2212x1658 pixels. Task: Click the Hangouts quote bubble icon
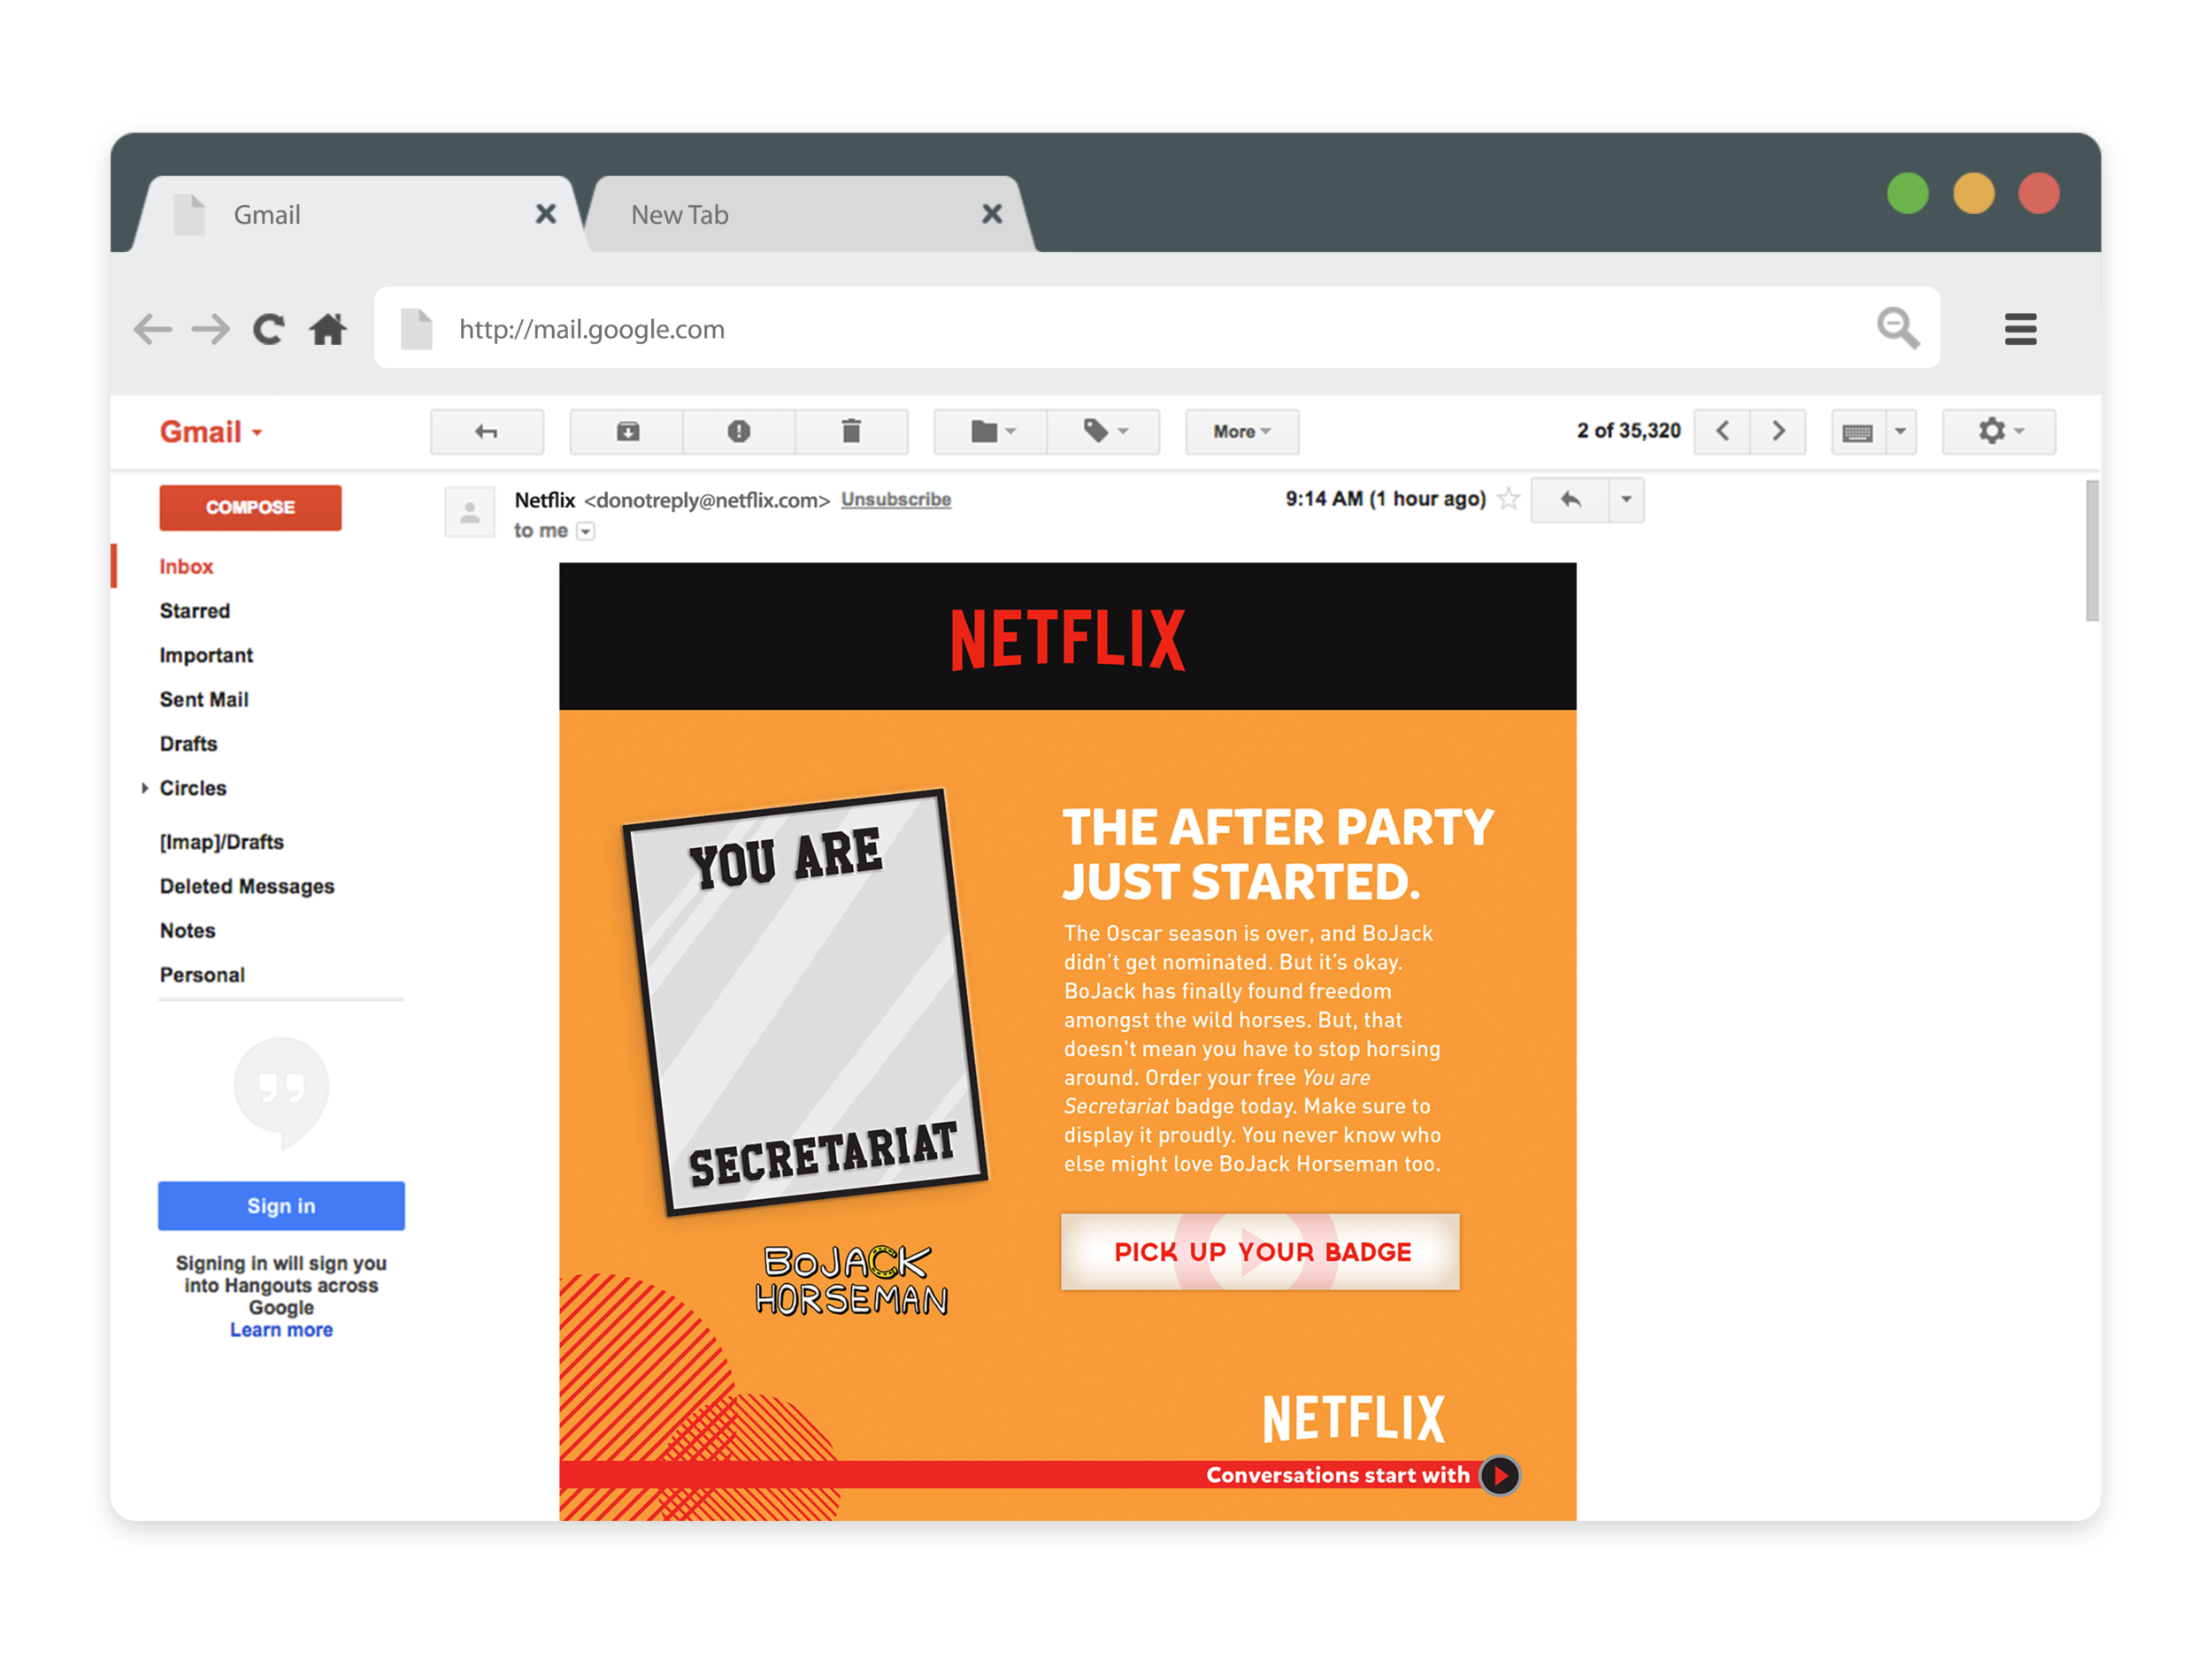[x=281, y=1095]
